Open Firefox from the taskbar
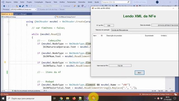Viewport: 179px width, 101px height. coord(74,98)
